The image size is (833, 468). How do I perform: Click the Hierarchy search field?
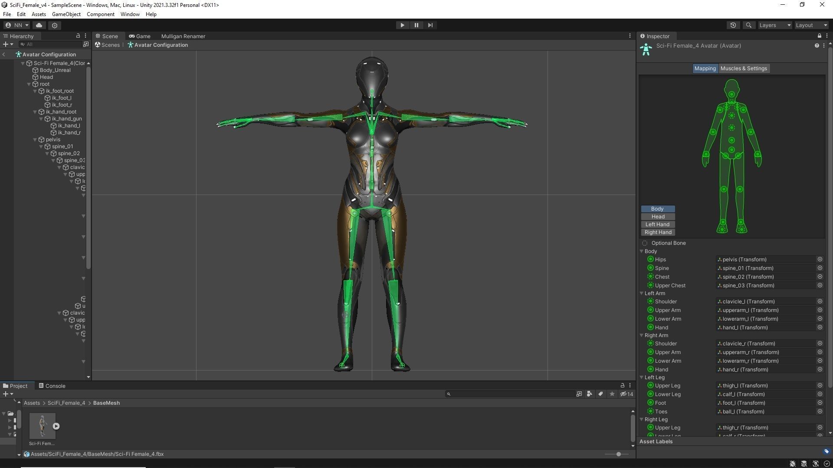(x=51, y=44)
